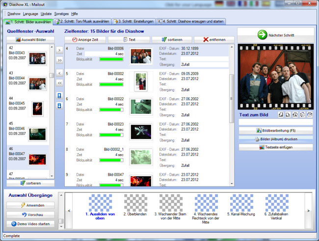Click Textseite einfügen button
Screen dimensions: 319x241
pyautogui.click(x=276, y=147)
